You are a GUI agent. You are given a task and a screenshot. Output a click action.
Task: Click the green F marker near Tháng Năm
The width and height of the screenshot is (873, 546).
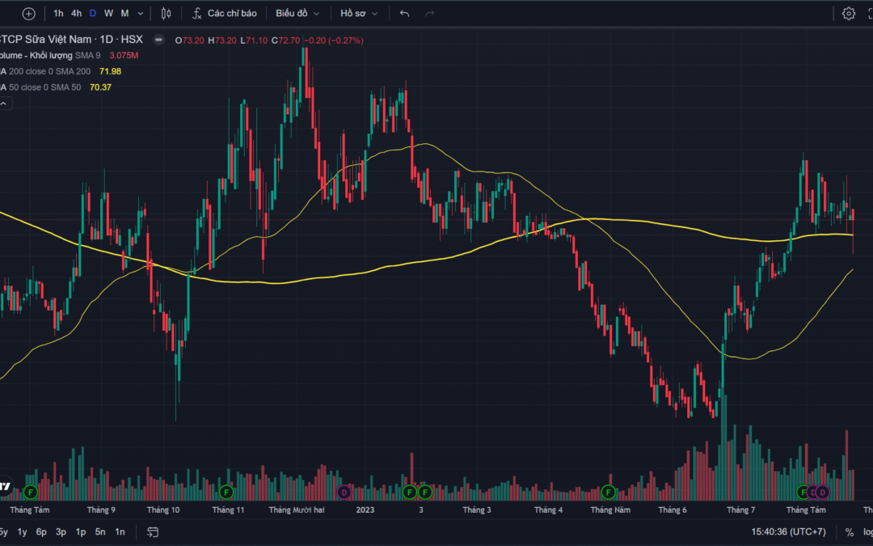click(609, 492)
